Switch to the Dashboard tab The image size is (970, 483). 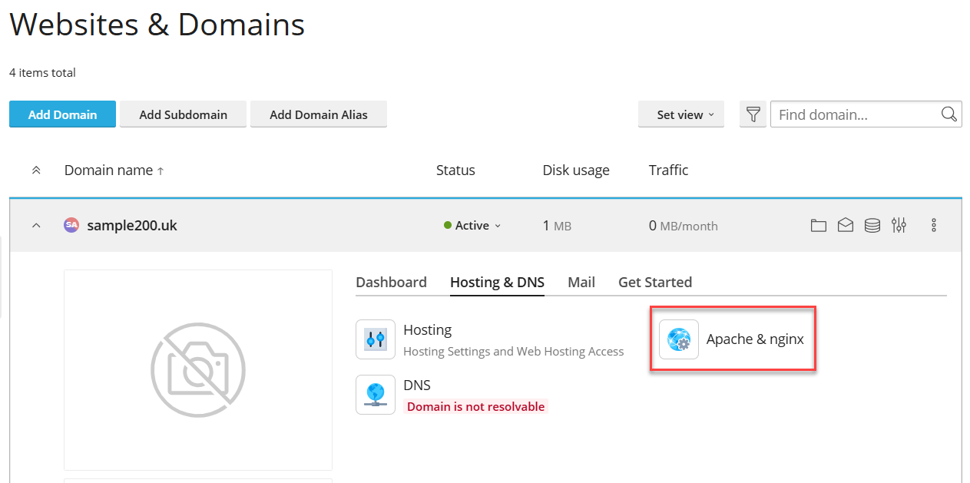pyautogui.click(x=391, y=282)
